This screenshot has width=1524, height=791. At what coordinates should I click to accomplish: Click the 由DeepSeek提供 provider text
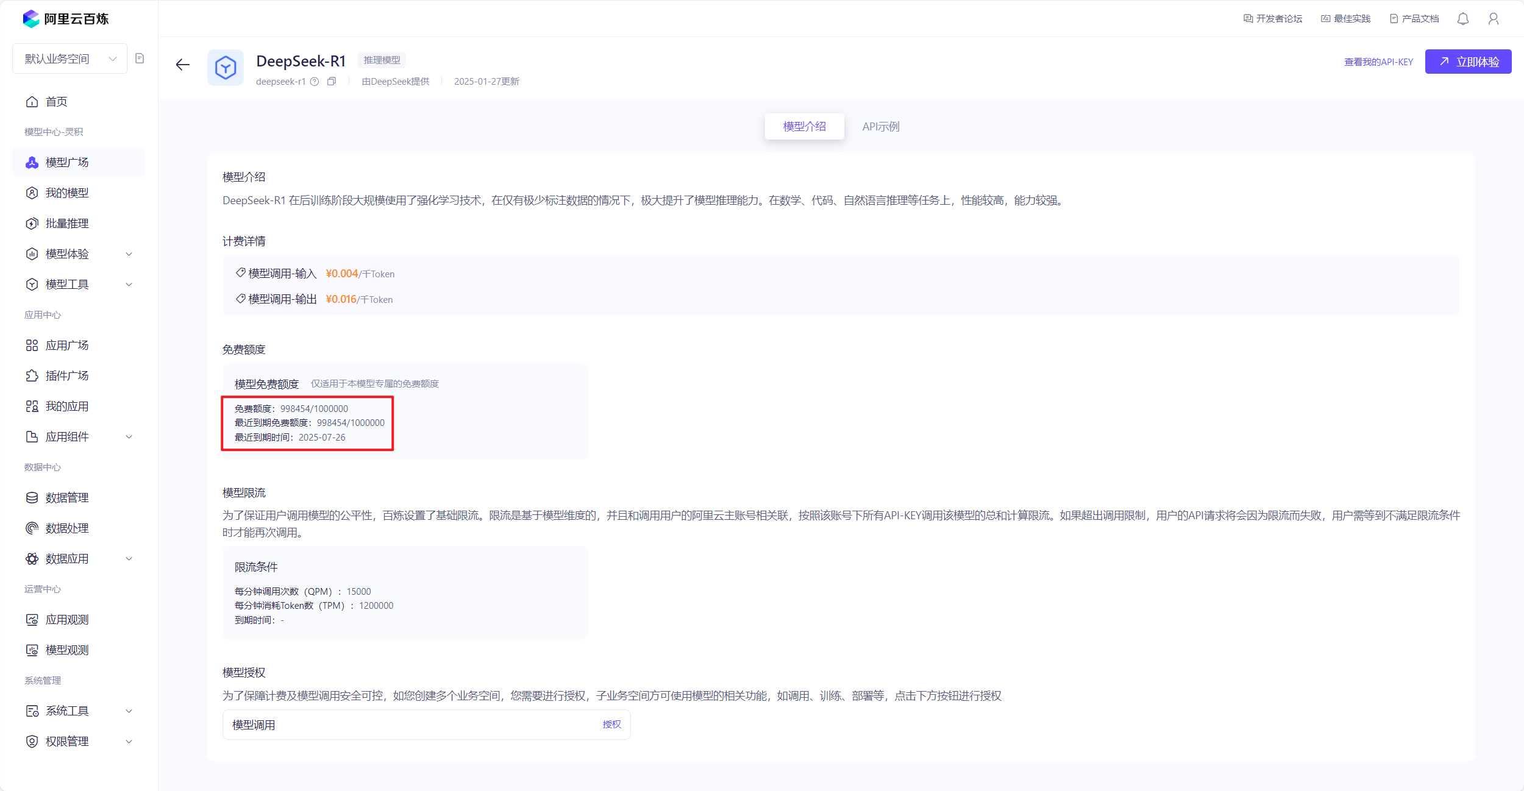[396, 82]
